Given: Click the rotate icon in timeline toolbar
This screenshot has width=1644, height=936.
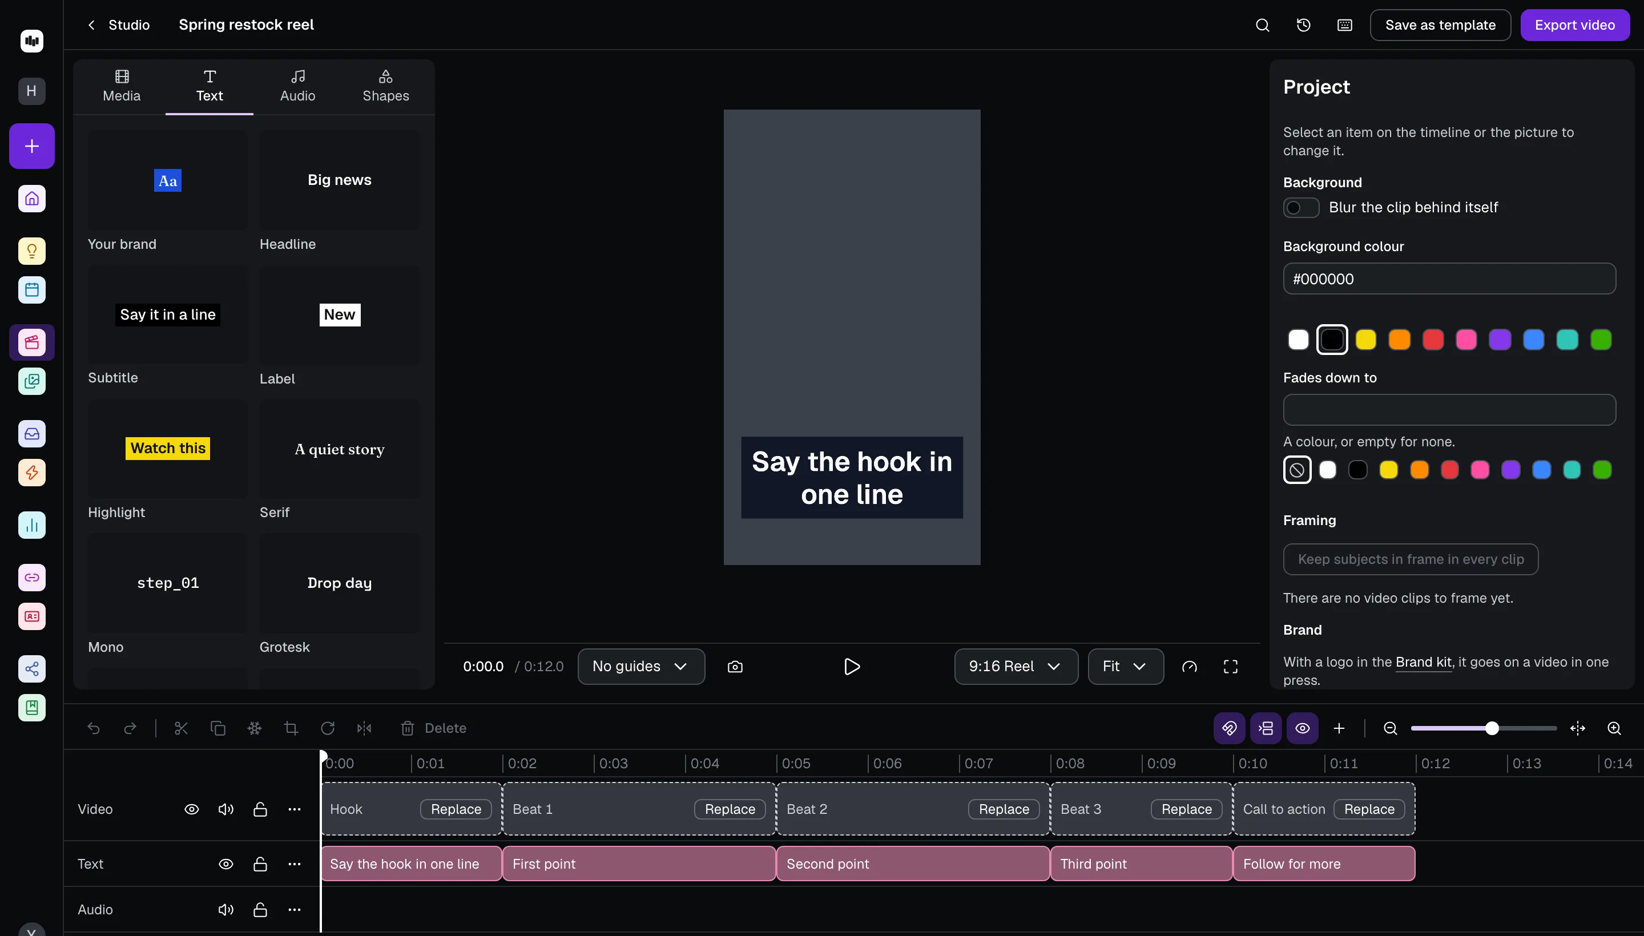Looking at the screenshot, I should pos(327,728).
